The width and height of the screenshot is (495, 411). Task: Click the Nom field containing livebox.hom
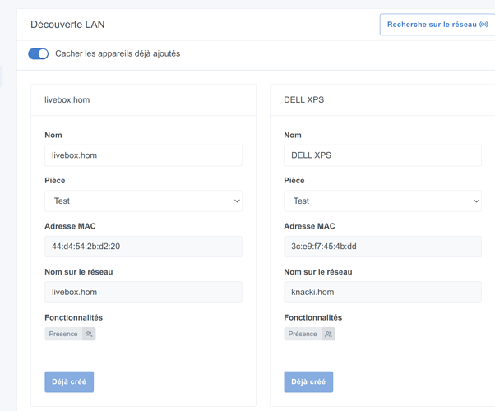point(143,155)
